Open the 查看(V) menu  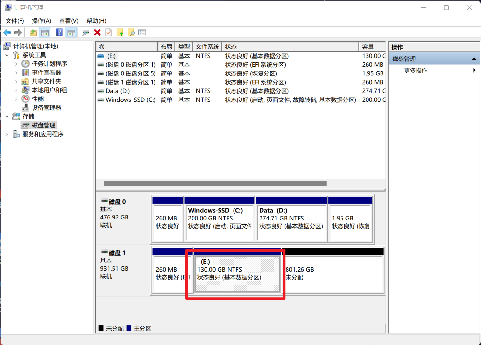tap(69, 21)
